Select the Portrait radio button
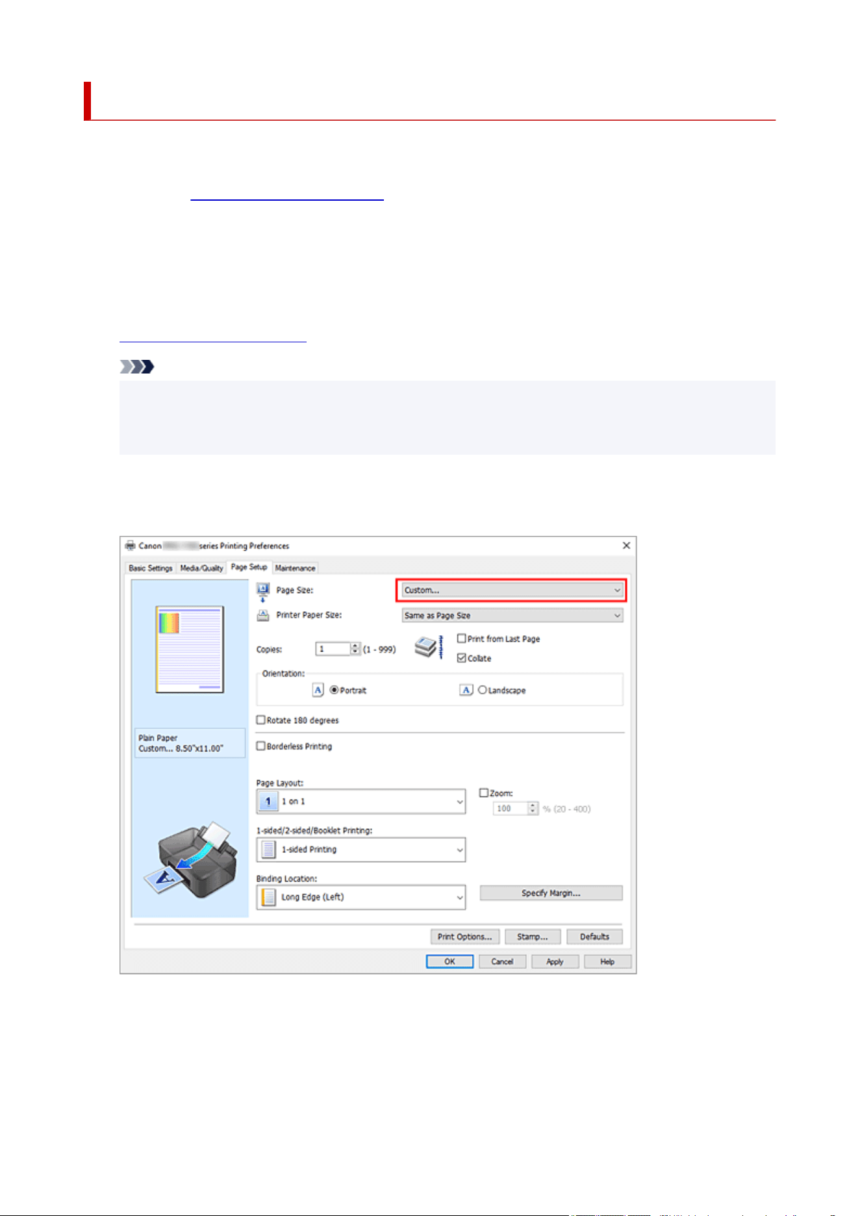Image resolution: width=860 pixels, height=1216 pixels. [334, 690]
